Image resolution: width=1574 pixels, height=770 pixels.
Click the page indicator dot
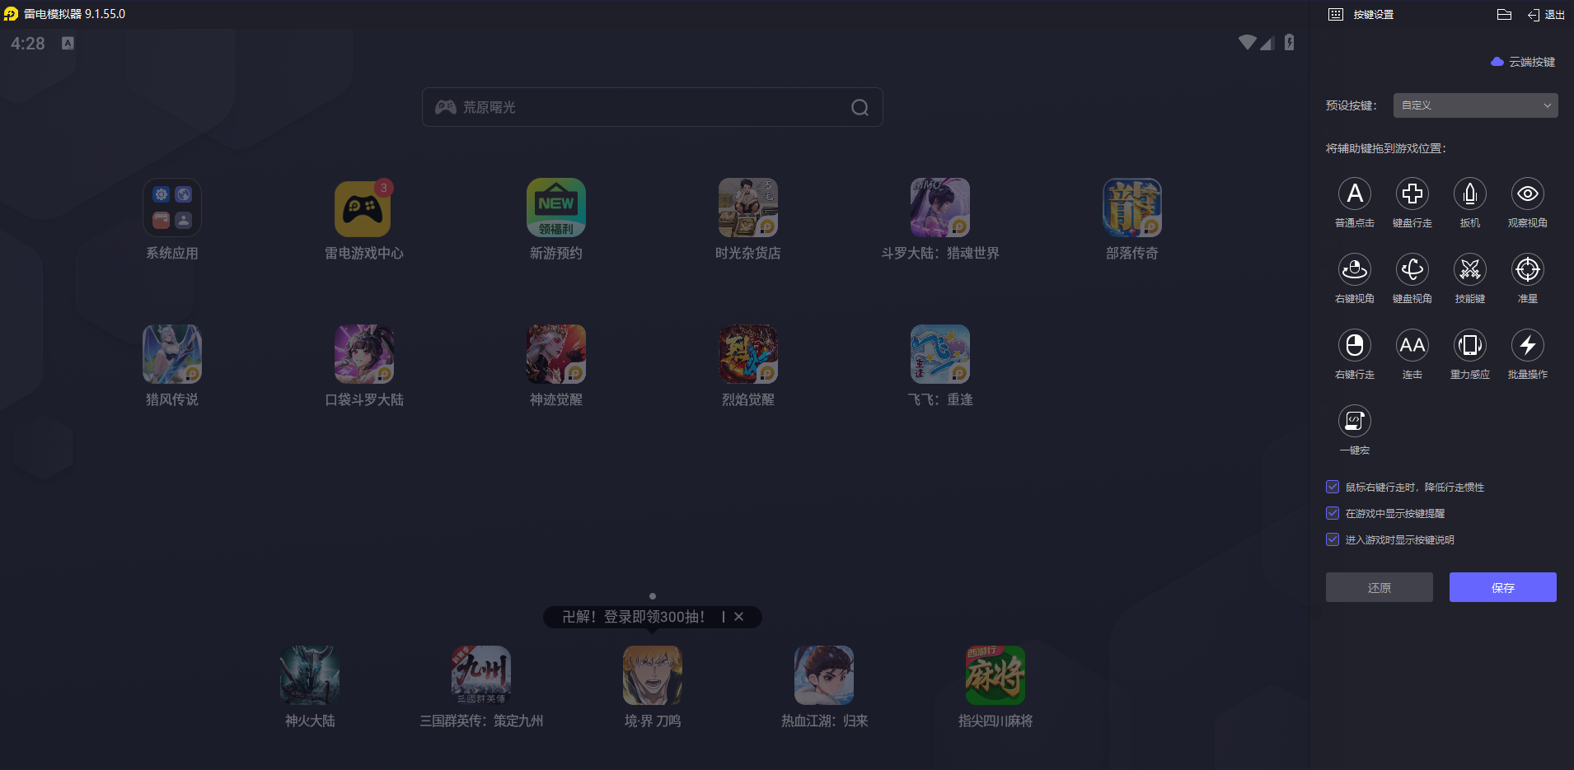653,596
